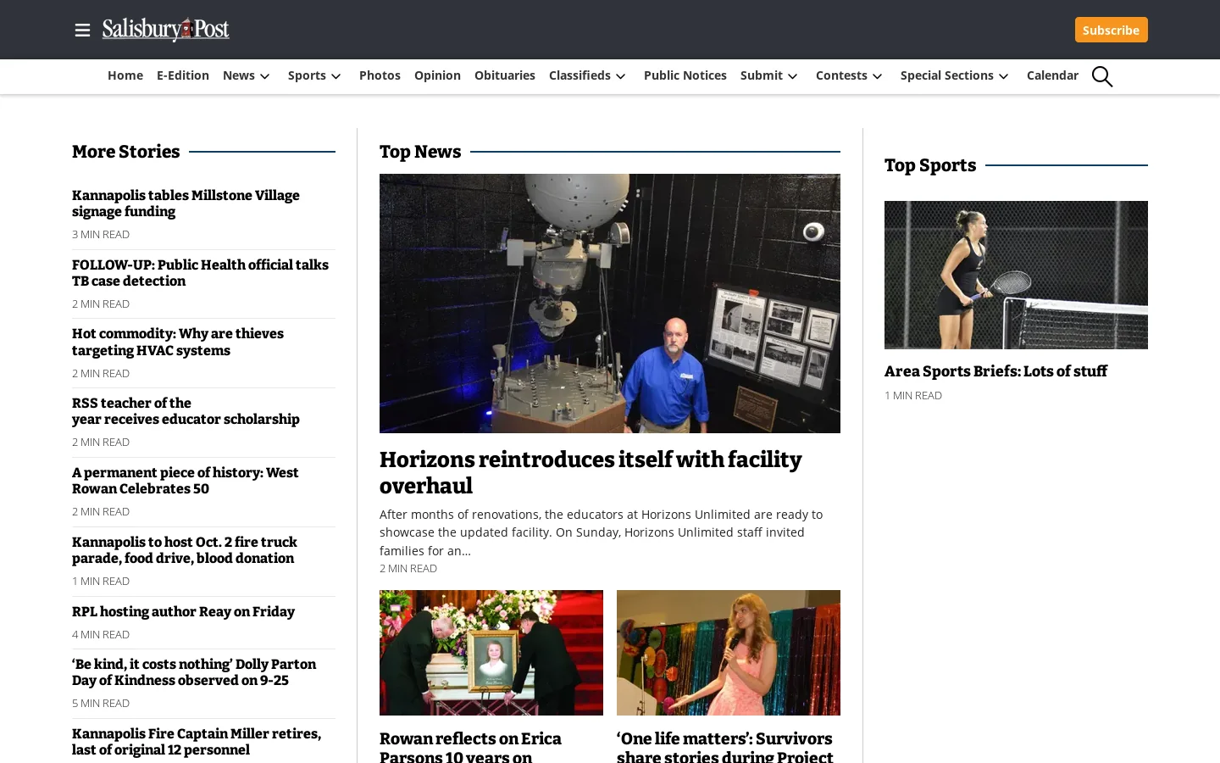Expand the Classifieds dropdown chevron
Viewport: 1220px width, 763px height.
pyautogui.click(x=621, y=76)
